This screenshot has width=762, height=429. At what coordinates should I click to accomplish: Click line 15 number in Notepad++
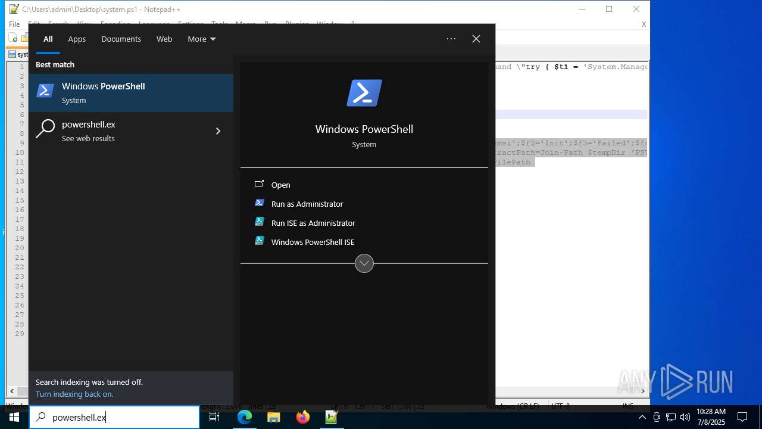tap(20, 200)
